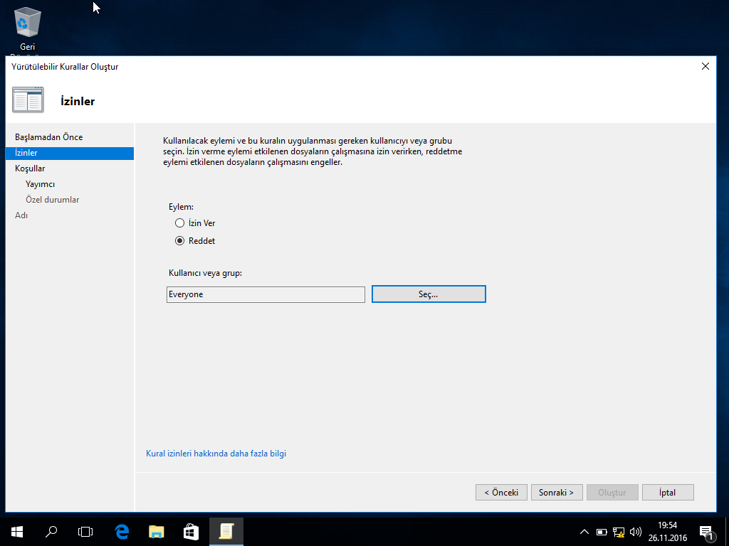This screenshot has height=546, width=729.
Task: Show hidden system tray icons chevron
Action: tap(584, 532)
